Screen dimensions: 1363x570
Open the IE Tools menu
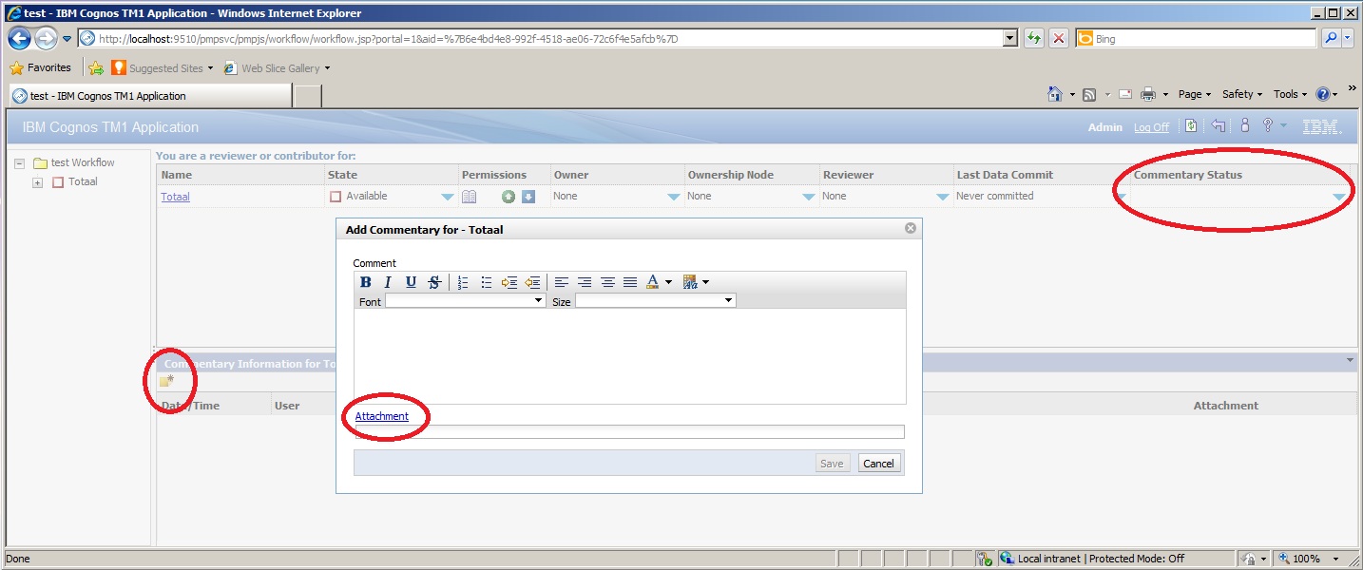(x=1291, y=94)
